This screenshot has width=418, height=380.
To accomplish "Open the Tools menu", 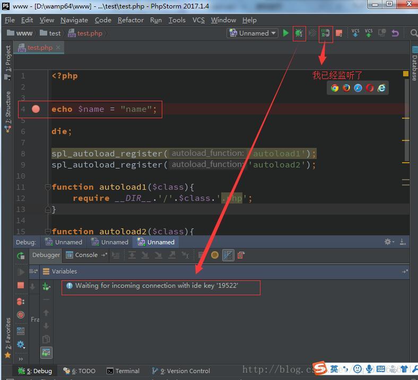I will [x=177, y=20].
